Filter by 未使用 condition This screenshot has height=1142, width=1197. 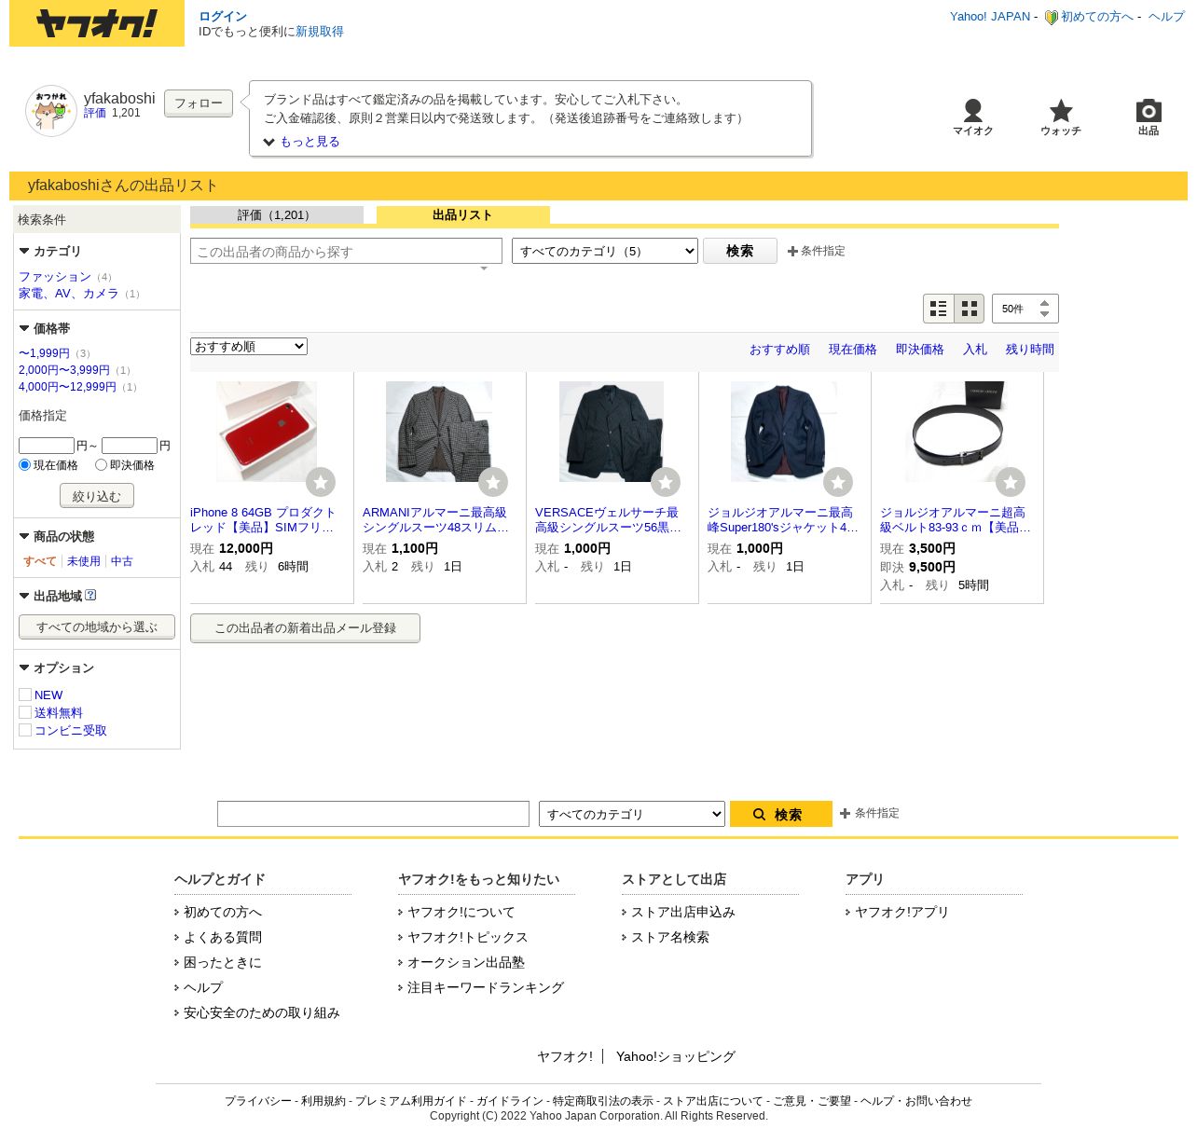84,561
